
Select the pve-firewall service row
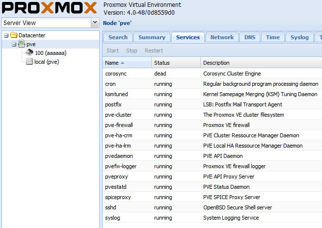(213, 125)
